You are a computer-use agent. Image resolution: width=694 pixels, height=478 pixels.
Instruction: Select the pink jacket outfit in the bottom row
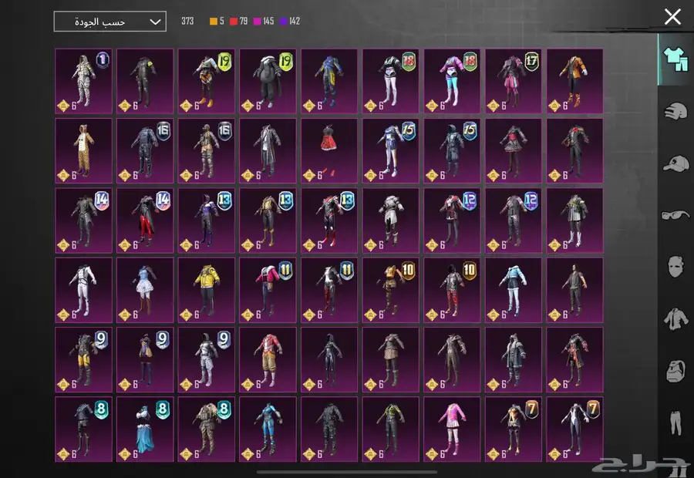click(452, 429)
